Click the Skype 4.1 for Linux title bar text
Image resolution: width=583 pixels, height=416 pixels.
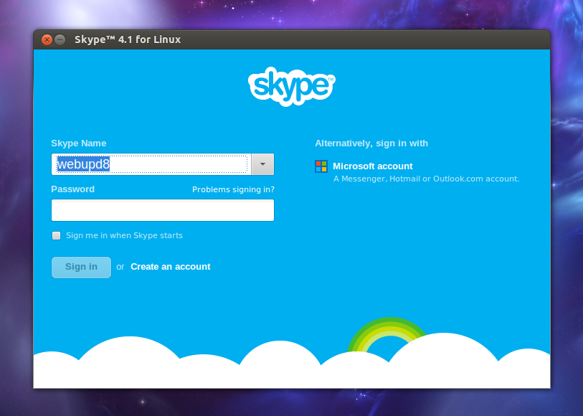tap(128, 39)
